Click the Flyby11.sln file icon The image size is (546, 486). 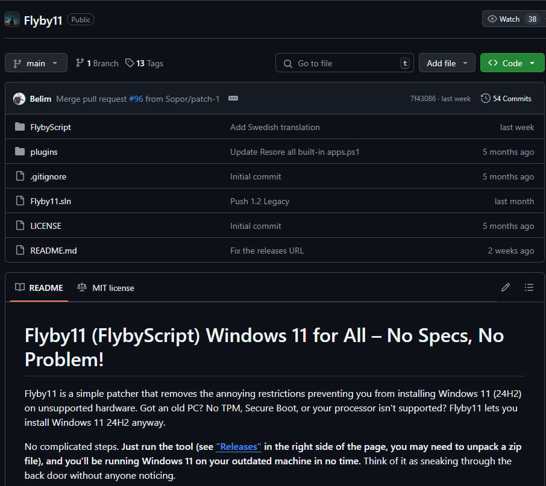(x=20, y=201)
